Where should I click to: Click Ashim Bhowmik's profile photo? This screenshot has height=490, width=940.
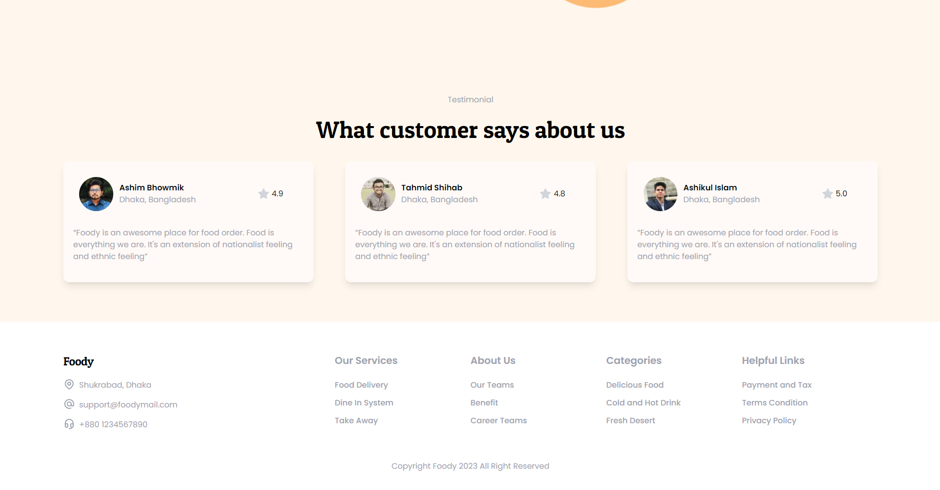[x=96, y=194]
